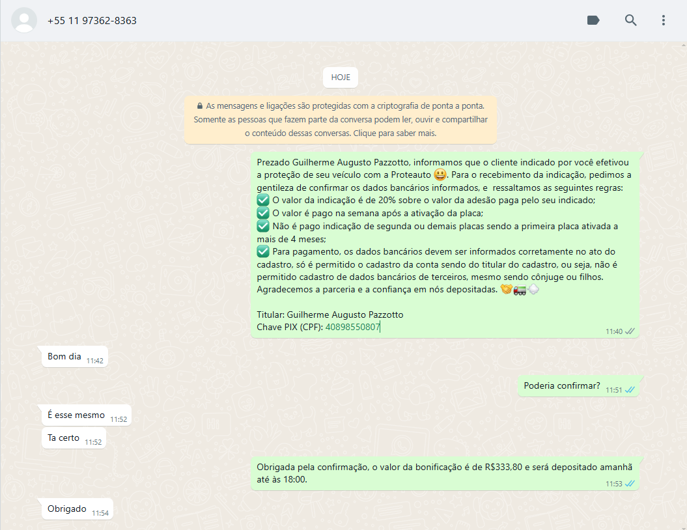Search messages with magnifier icon
The width and height of the screenshot is (687, 530).
click(630, 20)
